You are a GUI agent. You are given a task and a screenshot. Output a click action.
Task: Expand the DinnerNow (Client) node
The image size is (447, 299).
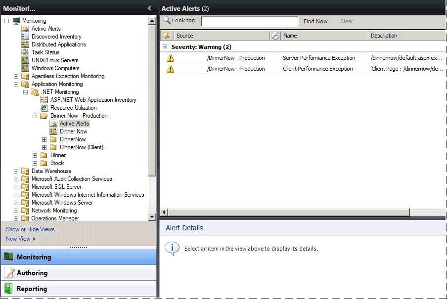[x=45, y=147]
